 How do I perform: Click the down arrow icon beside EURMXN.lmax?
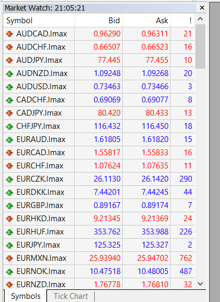[9, 258]
